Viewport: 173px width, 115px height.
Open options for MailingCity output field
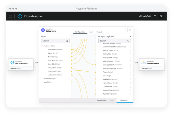pyautogui.click(x=130, y=54)
